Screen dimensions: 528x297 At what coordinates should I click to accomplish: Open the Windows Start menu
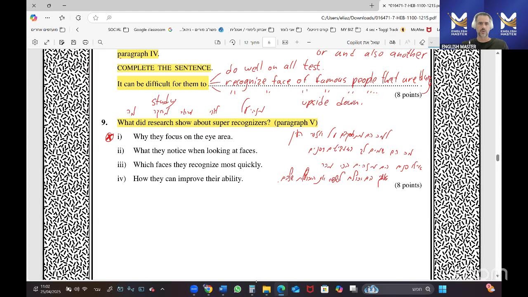443,289
